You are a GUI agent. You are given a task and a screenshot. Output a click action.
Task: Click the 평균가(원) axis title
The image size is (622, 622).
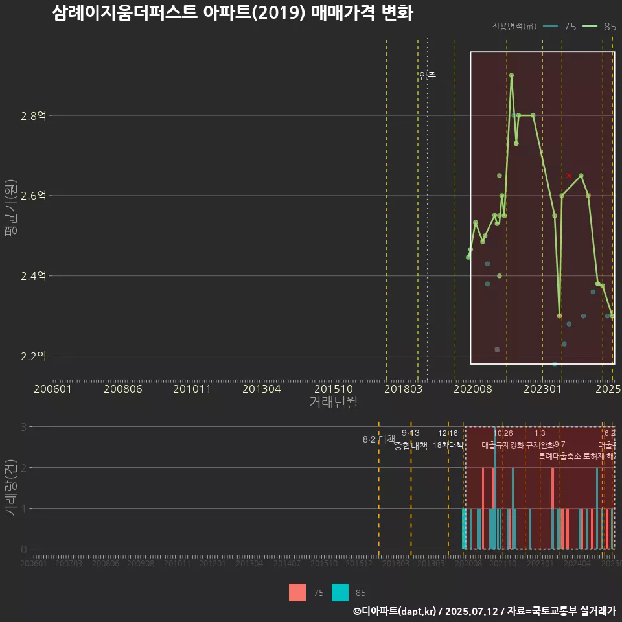point(11,208)
